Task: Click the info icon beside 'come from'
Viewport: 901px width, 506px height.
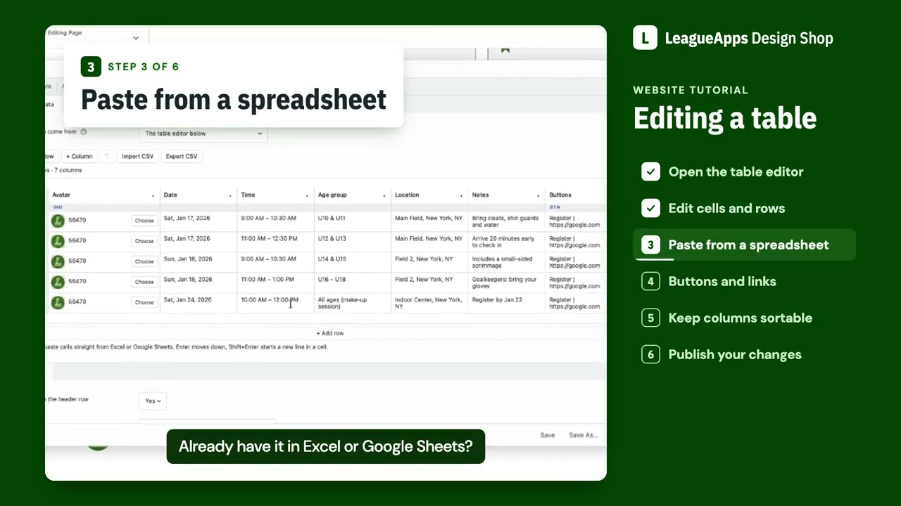Action: [84, 131]
